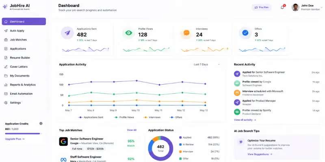Expand the John Doe account menu chevron
The image size is (325, 162).
(x=322, y=7)
